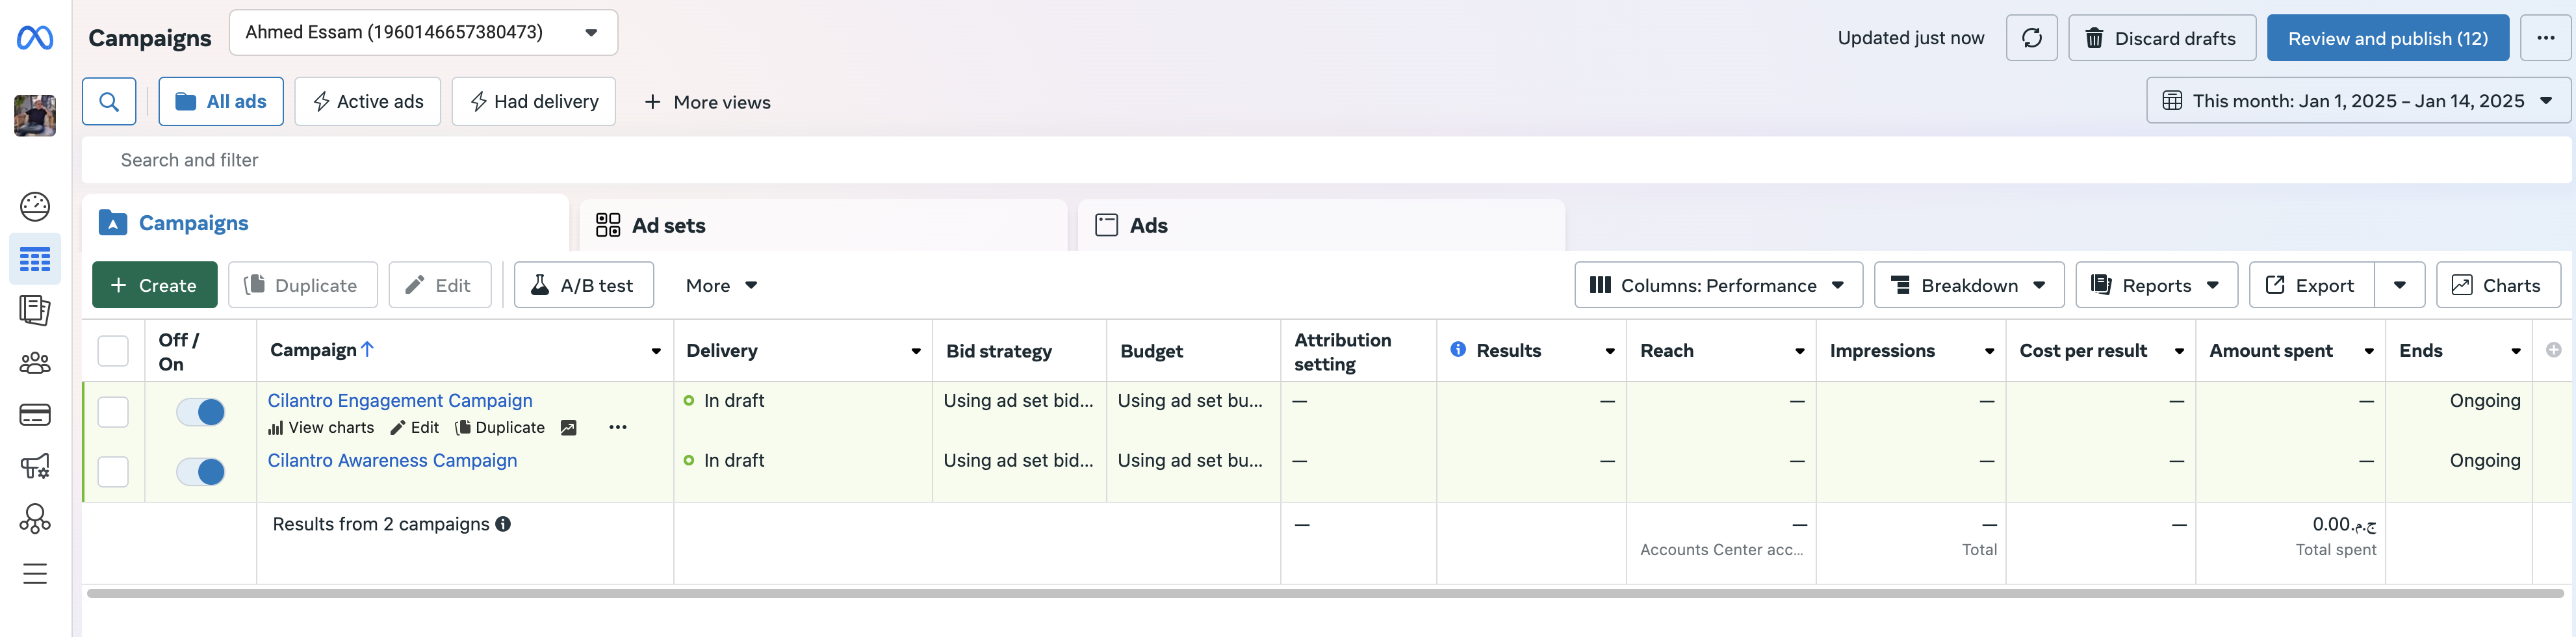Sort by Campaign name arrow

coord(367,349)
